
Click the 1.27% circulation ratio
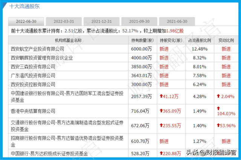click(x=200, y=141)
